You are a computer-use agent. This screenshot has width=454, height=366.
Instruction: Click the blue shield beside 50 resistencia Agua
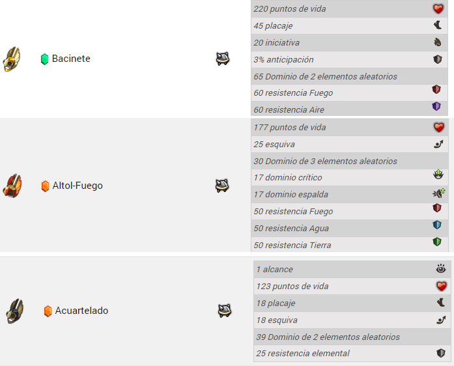click(437, 225)
